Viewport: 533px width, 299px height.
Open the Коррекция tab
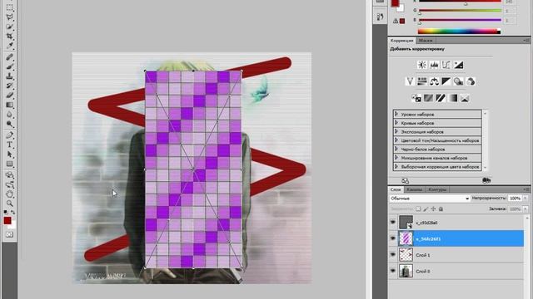click(401, 41)
